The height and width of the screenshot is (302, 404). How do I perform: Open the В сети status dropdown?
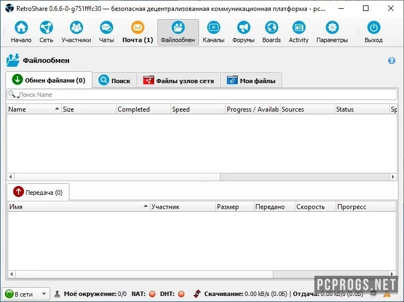[x=26, y=294]
